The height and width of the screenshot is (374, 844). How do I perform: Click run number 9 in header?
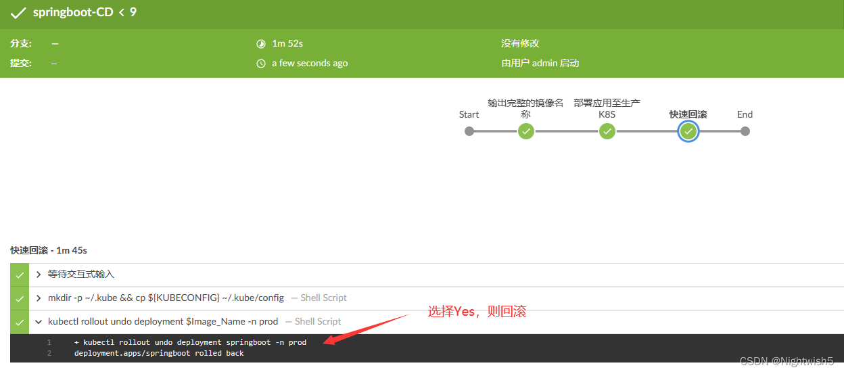click(133, 11)
